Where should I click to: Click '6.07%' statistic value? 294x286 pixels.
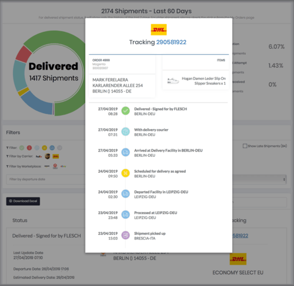[x=276, y=47]
